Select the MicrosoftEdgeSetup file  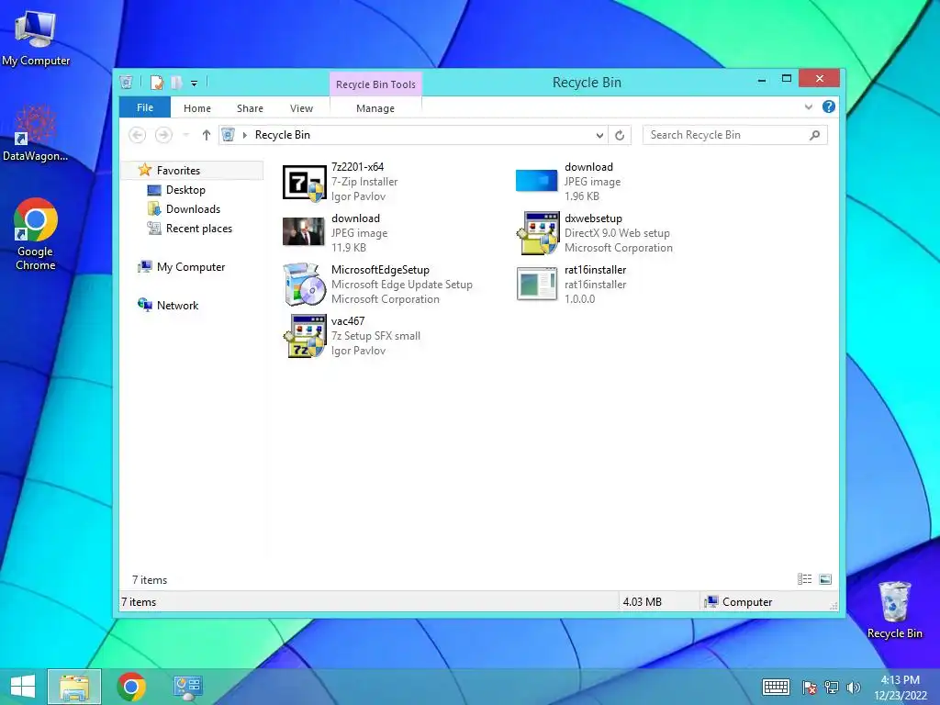[x=377, y=285]
